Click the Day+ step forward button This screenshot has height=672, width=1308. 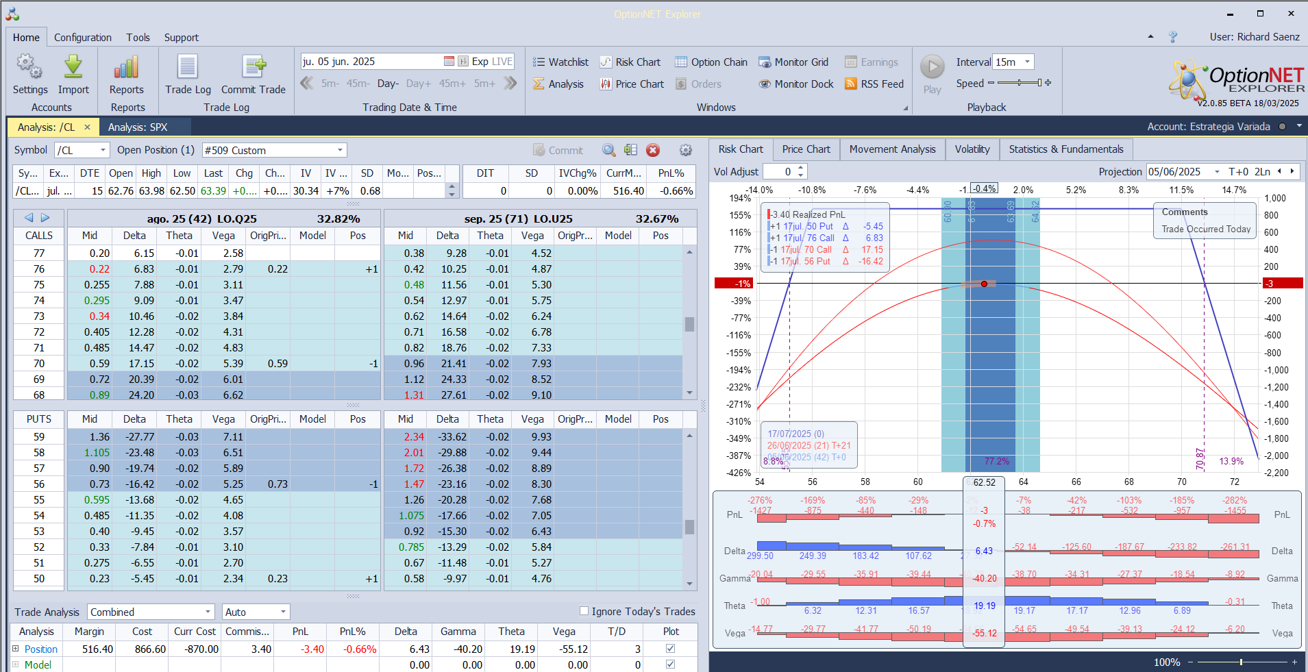(418, 84)
